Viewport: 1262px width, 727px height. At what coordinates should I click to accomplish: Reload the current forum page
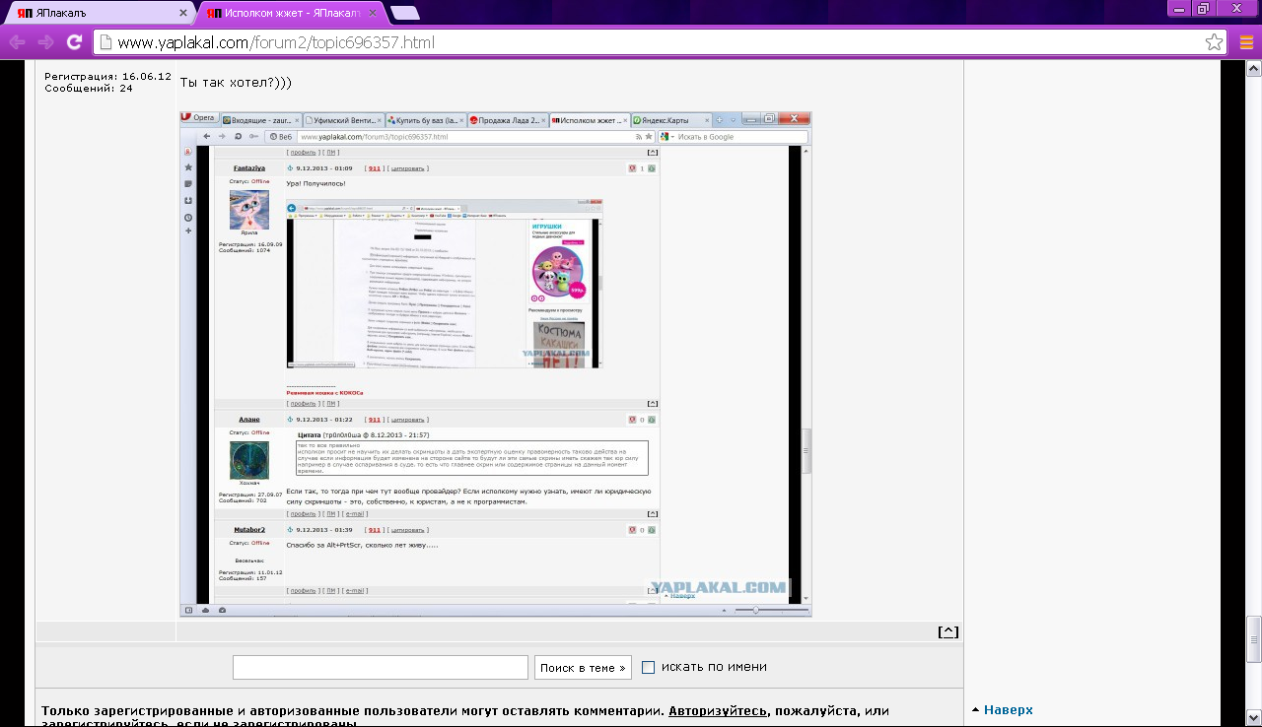pyautogui.click(x=74, y=42)
